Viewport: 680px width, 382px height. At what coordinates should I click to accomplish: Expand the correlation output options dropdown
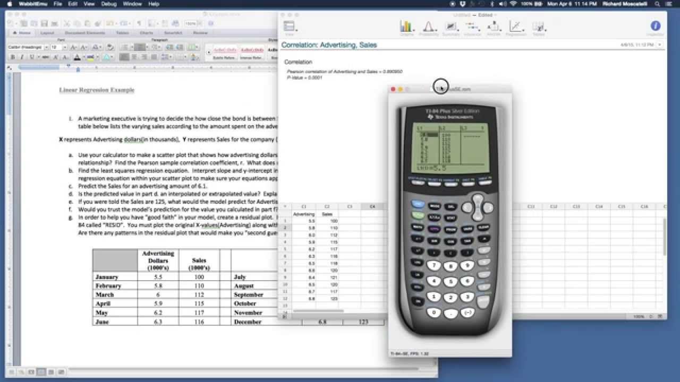point(660,45)
